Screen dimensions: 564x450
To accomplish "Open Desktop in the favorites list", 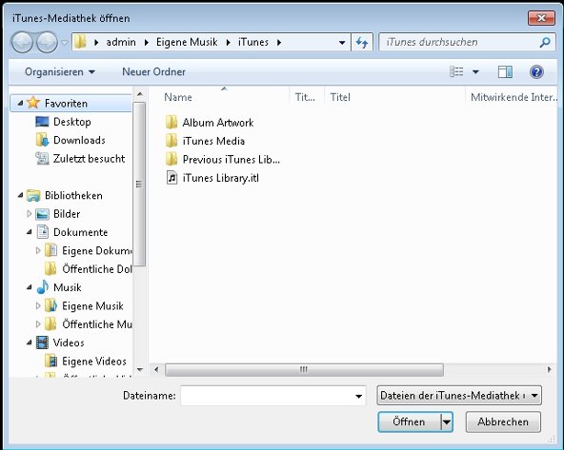I will [72, 122].
